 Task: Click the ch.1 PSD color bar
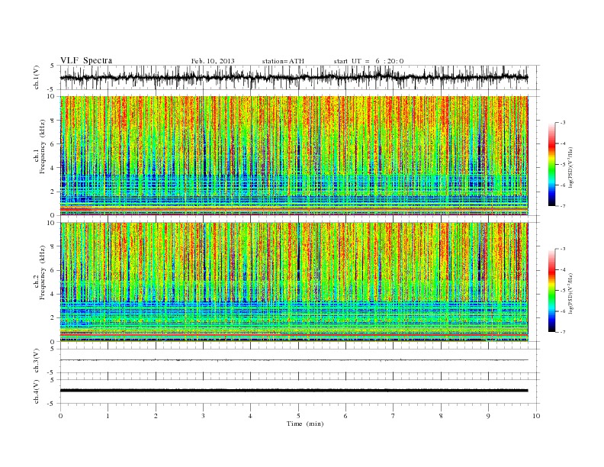click(551, 164)
